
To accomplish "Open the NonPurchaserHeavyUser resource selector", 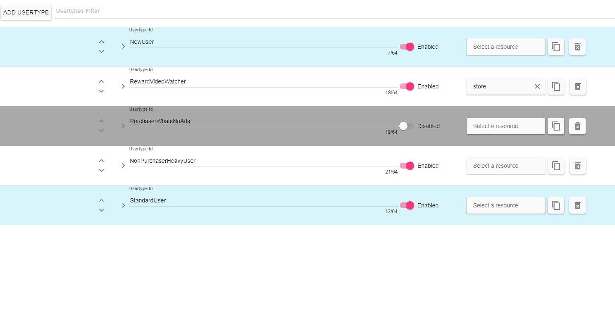I will (x=506, y=166).
